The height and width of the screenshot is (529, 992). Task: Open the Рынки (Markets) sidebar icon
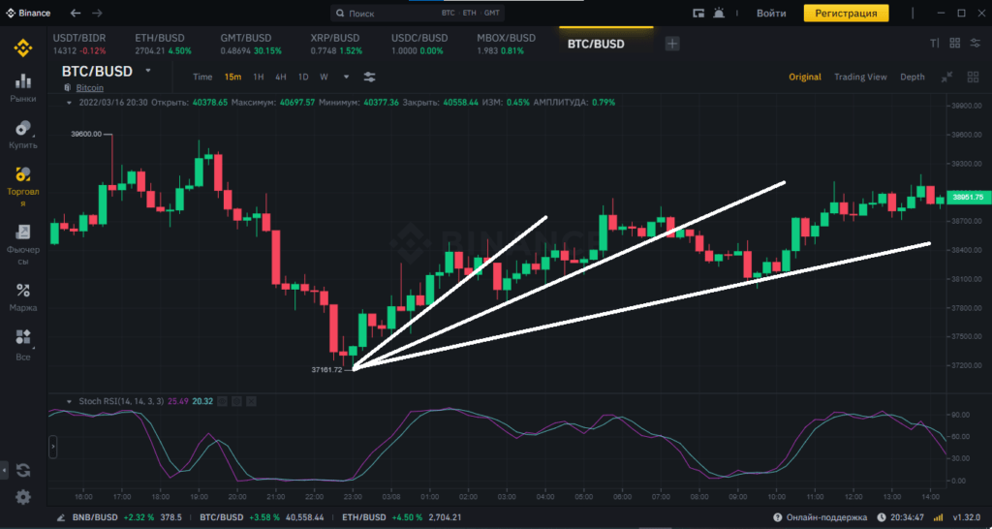[x=23, y=86]
